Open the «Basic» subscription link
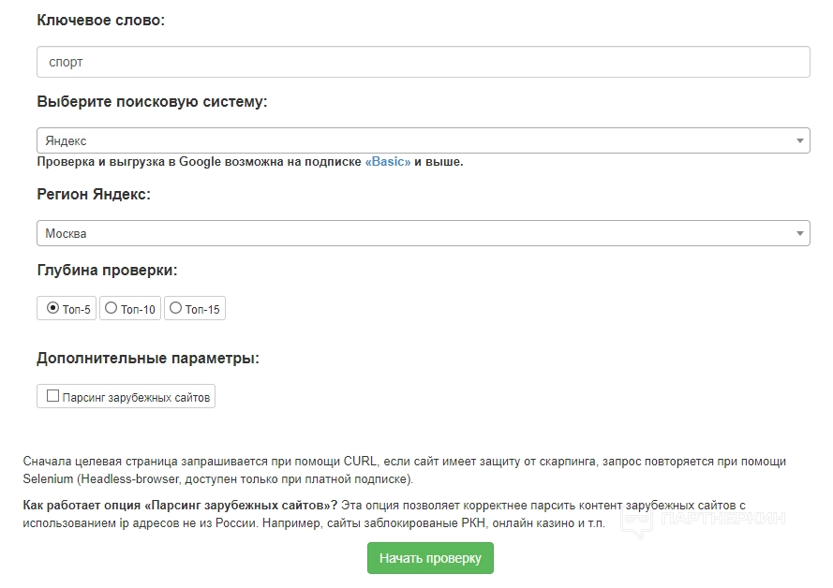The height and width of the screenshot is (588, 833). (x=388, y=162)
